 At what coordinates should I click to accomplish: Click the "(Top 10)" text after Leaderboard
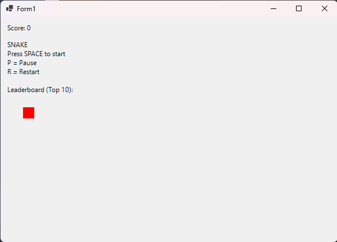pyautogui.click(x=60, y=90)
